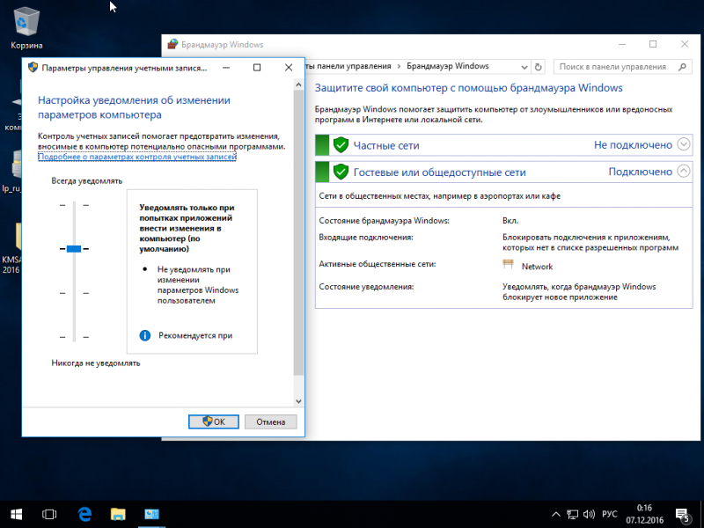Click the Firewall icon in Брандмауэр Windows title bar
Image resolution: width=704 pixels, height=528 pixels.
pos(172,45)
